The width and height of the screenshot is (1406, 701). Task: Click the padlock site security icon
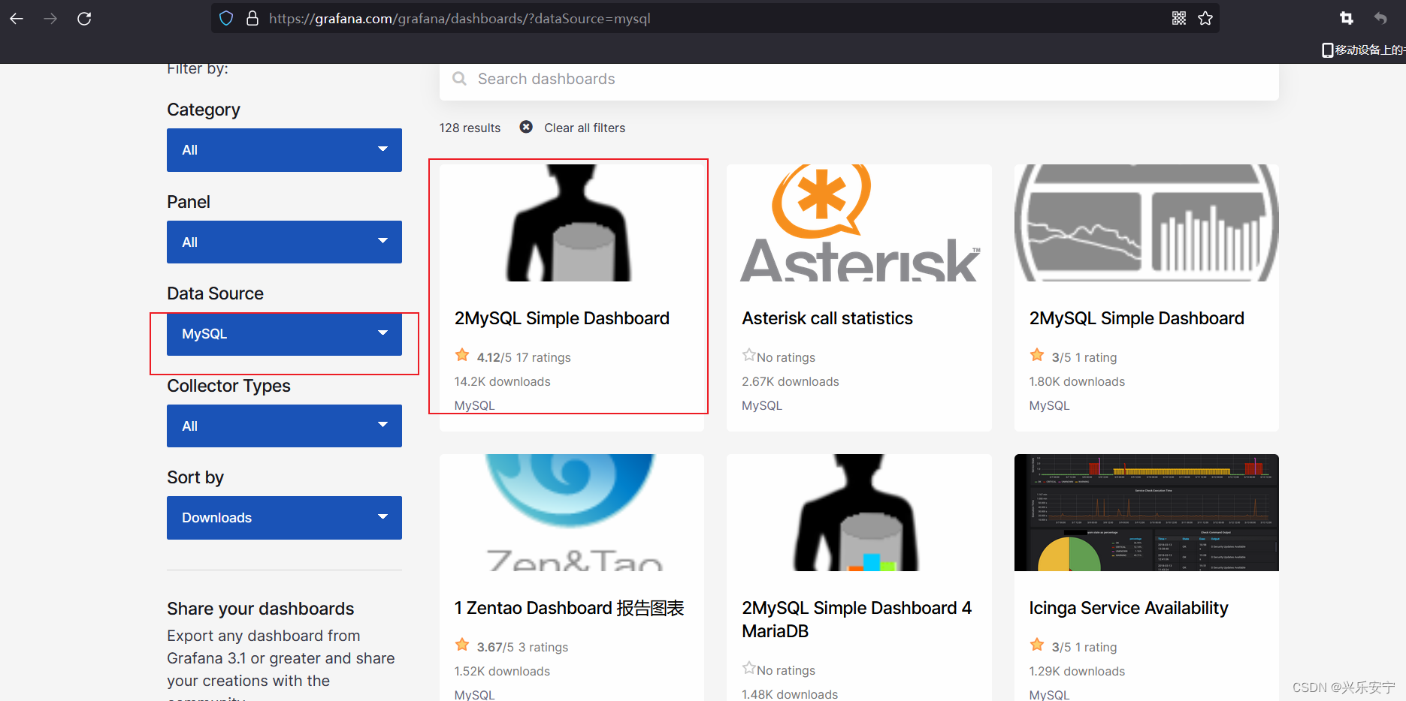pos(252,19)
